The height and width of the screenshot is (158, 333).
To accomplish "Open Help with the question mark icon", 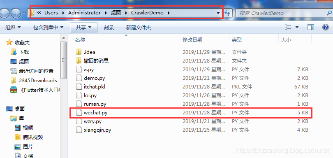I will pyautogui.click(x=325, y=27).
